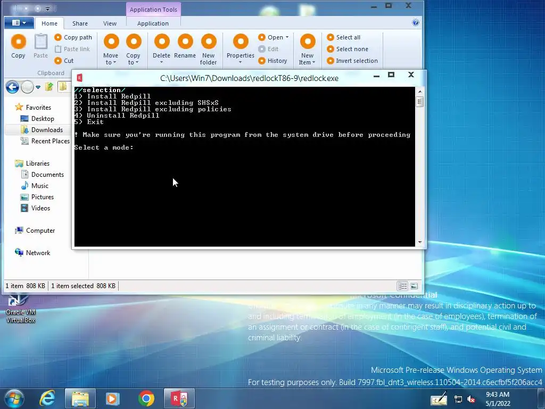
Task: Click the Edit command in the ribbon
Action: (268, 49)
